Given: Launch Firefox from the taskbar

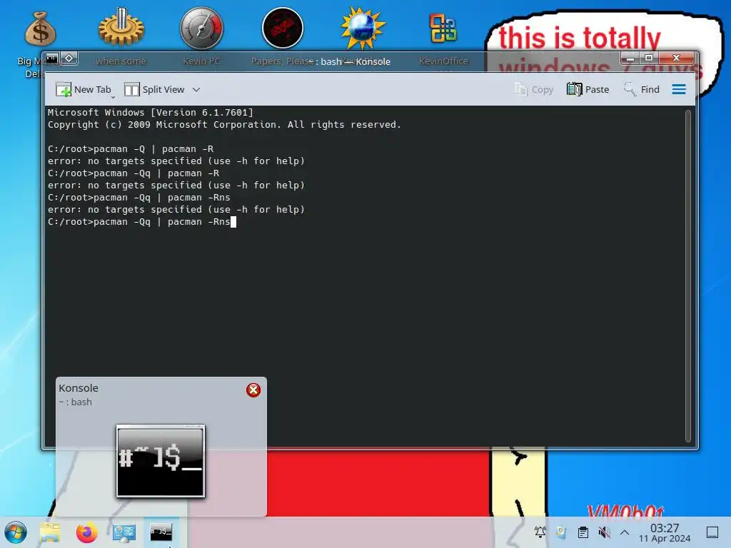Looking at the screenshot, I should tap(86, 532).
